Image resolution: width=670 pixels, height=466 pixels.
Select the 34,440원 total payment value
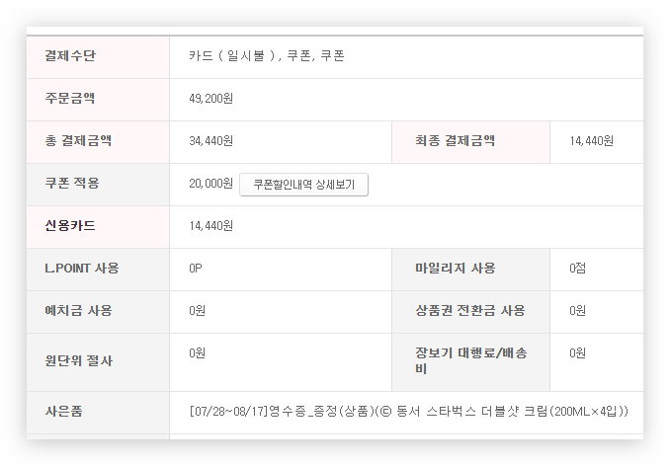[x=210, y=141]
